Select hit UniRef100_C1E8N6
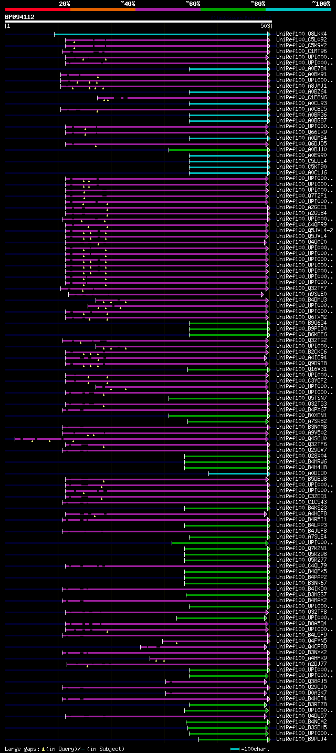336x753 pixels. (302, 98)
